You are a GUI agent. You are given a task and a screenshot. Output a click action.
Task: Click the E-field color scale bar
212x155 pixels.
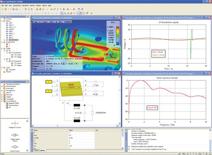click(x=117, y=36)
